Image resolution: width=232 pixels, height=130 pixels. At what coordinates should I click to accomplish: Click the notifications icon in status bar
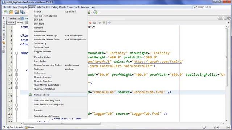[x=204, y=127]
